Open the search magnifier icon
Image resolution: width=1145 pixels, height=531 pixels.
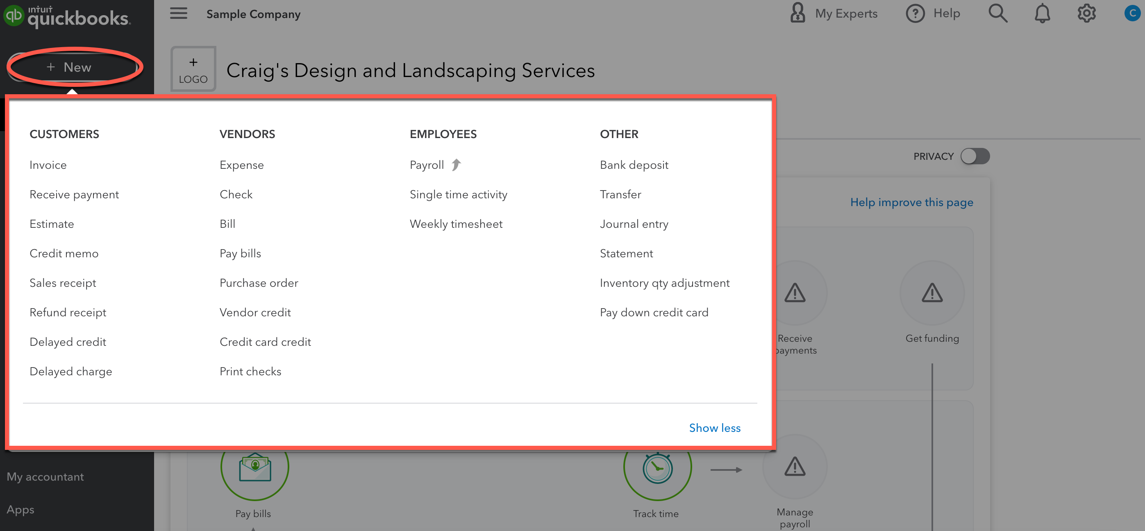pos(997,14)
